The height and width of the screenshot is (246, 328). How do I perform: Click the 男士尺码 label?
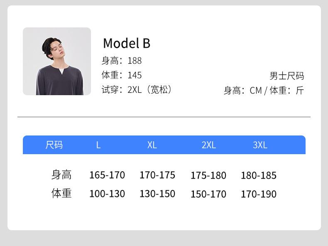286,76
